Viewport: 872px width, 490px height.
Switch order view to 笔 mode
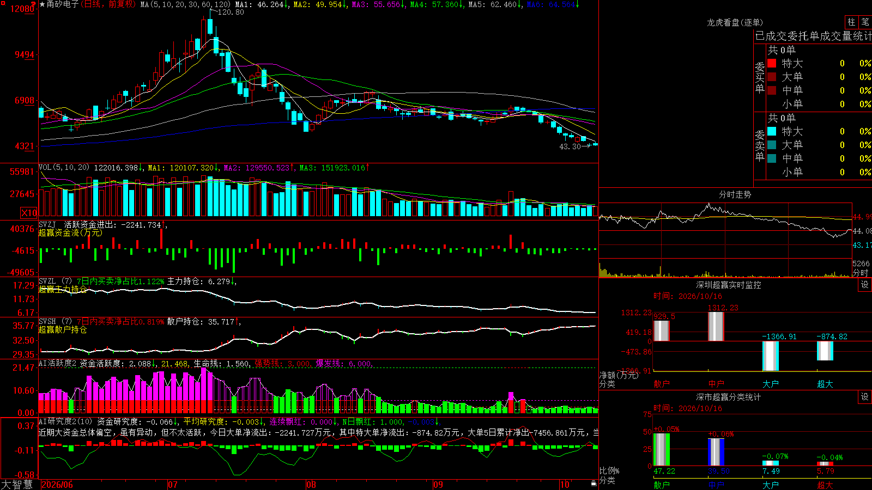pos(865,22)
